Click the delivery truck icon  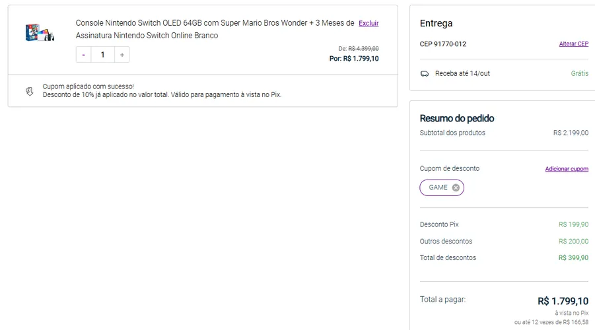tap(425, 73)
